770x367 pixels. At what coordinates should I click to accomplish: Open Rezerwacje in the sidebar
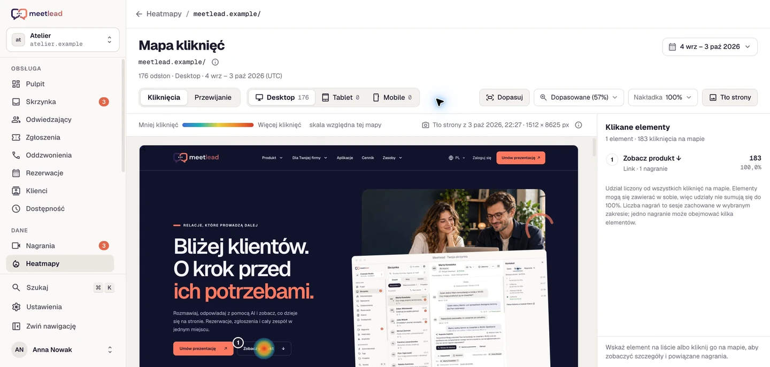coord(60,173)
